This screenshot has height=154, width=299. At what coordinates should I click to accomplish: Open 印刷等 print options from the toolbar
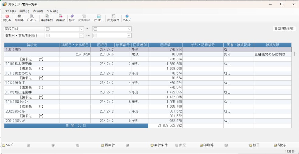click(x=19, y=18)
